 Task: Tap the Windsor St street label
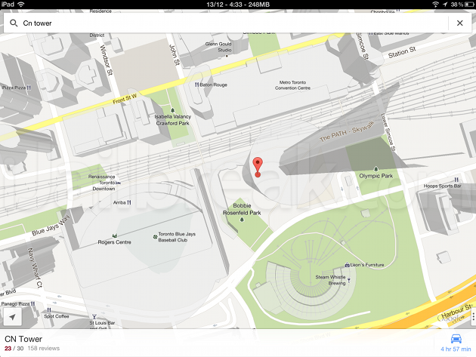point(107,60)
